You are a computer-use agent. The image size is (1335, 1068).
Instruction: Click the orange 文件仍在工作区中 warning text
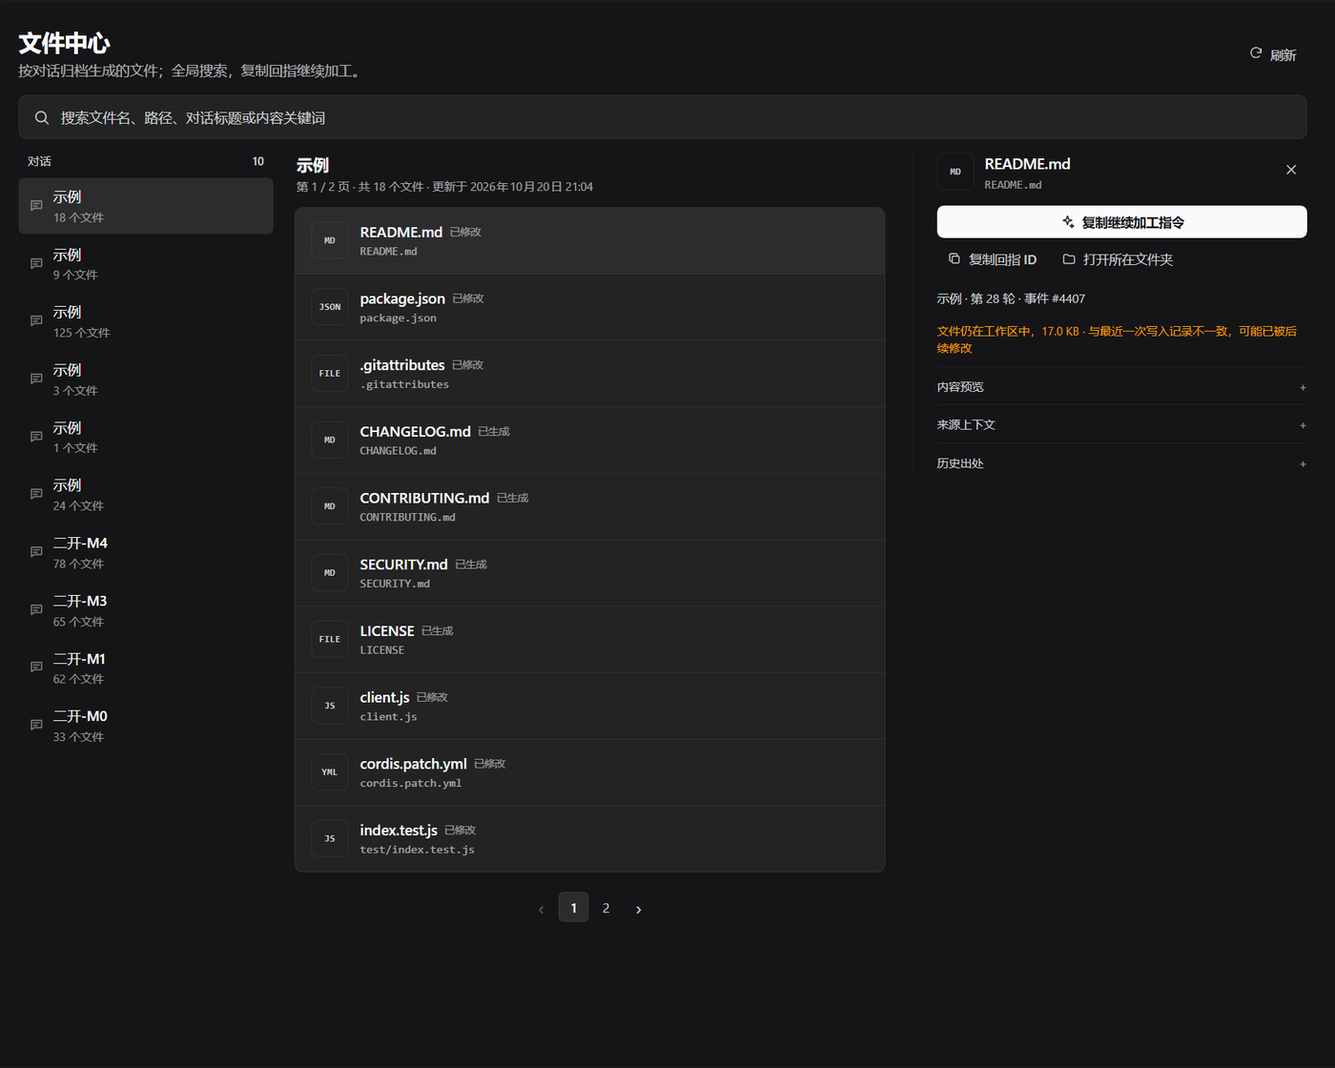click(1117, 339)
